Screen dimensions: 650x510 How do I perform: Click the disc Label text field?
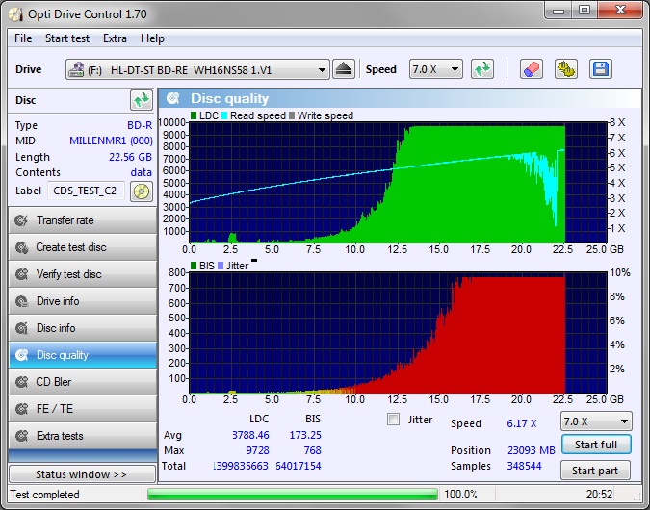tap(86, 191)
